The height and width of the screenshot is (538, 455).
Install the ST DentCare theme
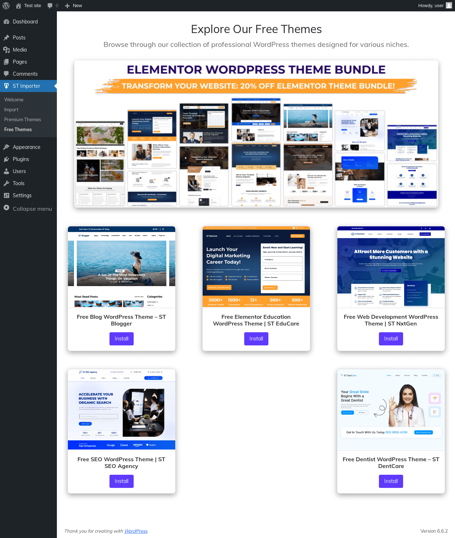click(x=391, y=481)
